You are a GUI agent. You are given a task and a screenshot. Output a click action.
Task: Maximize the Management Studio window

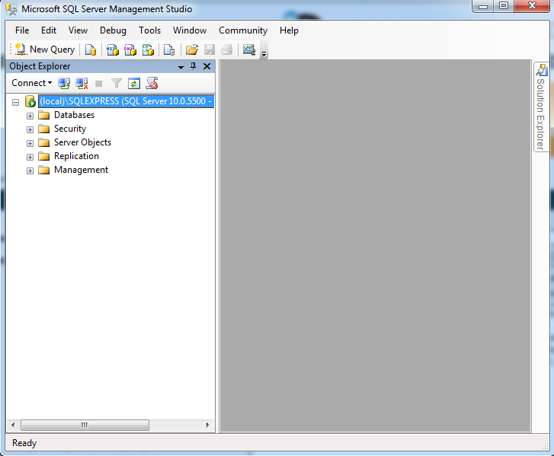[504, 6]
